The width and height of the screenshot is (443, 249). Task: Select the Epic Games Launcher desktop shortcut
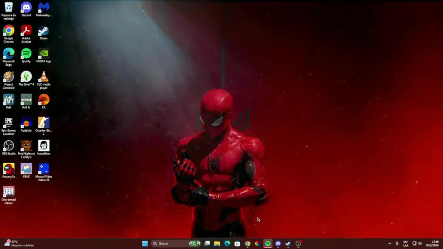pos(9,126)
